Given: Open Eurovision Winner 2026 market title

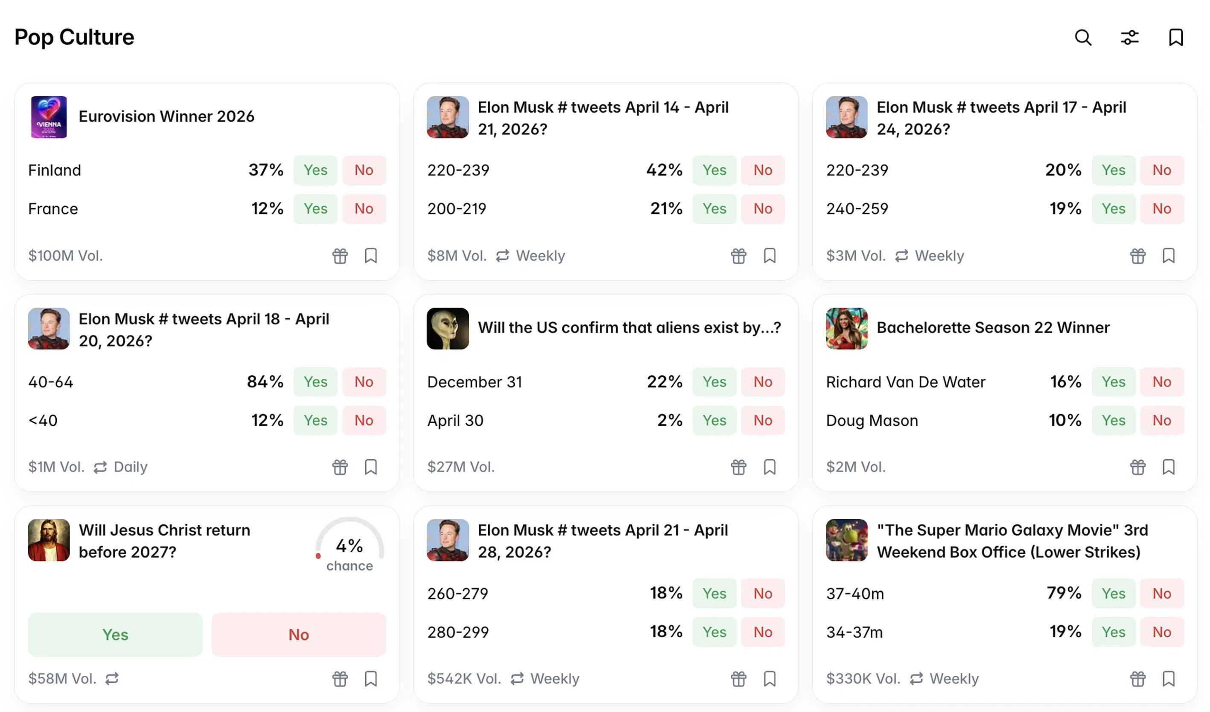Looking at the screenshot, I should (x=166, y=116).
